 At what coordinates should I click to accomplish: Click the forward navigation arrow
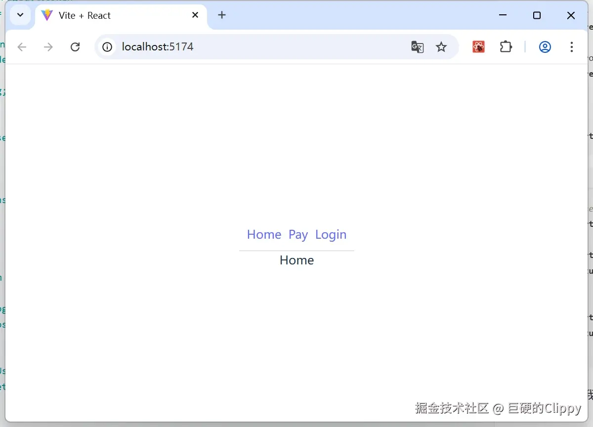coord(48,46)
